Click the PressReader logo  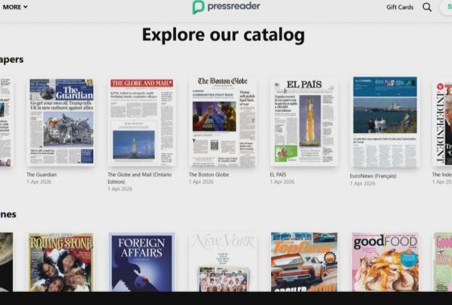226,7
